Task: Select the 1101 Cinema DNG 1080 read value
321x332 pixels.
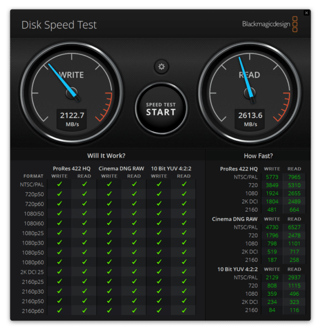Action: click(294, 244)
